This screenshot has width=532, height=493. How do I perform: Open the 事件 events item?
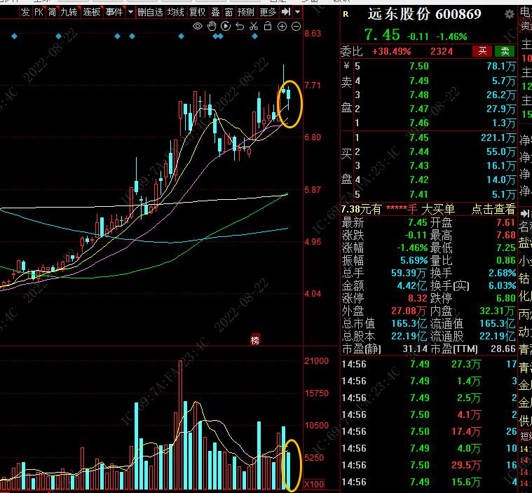point(114,12)
